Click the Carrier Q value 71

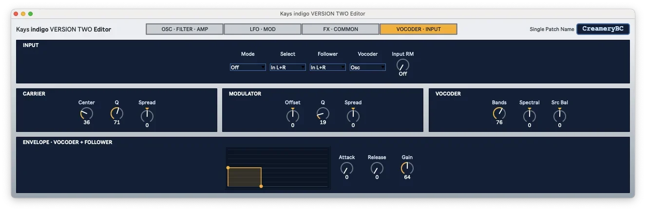117,123
